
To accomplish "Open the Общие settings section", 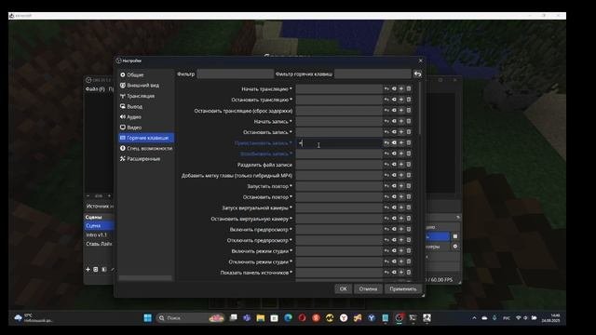I will [145, 74].
